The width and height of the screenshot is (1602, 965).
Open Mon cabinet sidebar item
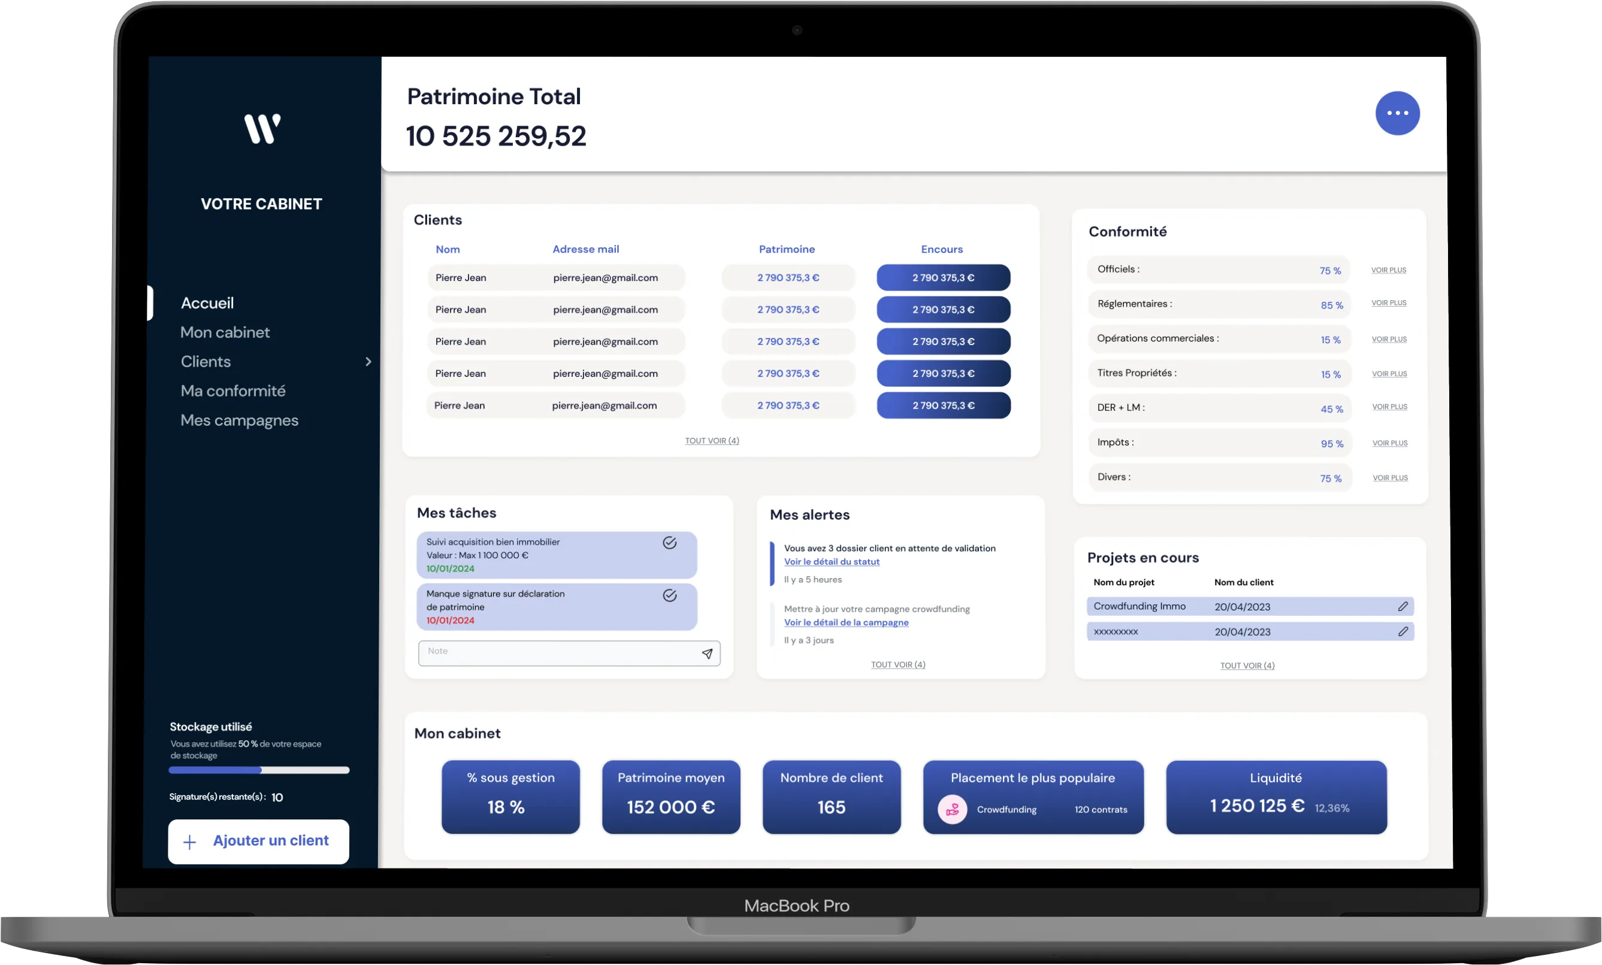pos(225,332)
